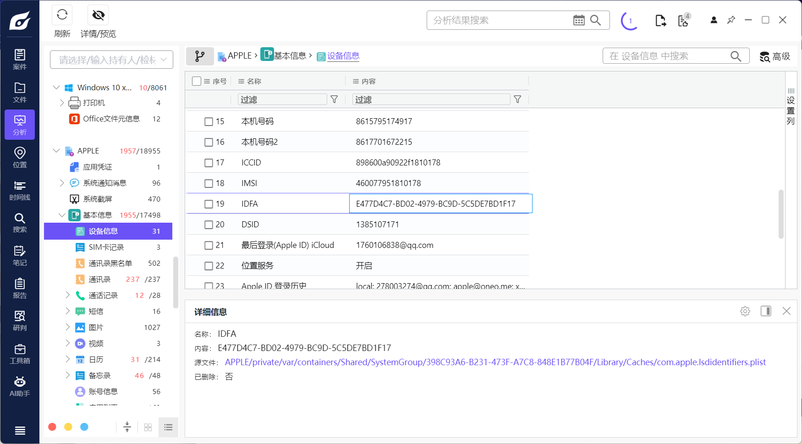Click the 高级 advanced search button
This screenshot has height=444, width=802.
click(775, 56)
